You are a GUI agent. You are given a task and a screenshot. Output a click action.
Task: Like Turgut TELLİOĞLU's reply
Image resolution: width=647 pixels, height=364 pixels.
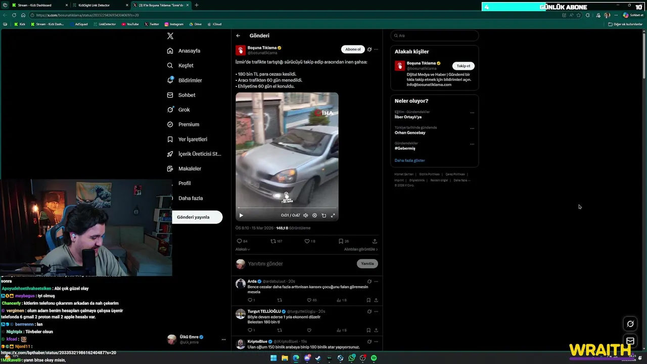[309, 330]
